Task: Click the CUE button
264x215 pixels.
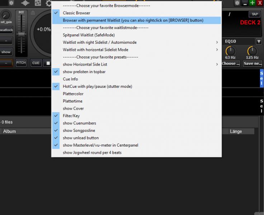Action: pos(36,63)
